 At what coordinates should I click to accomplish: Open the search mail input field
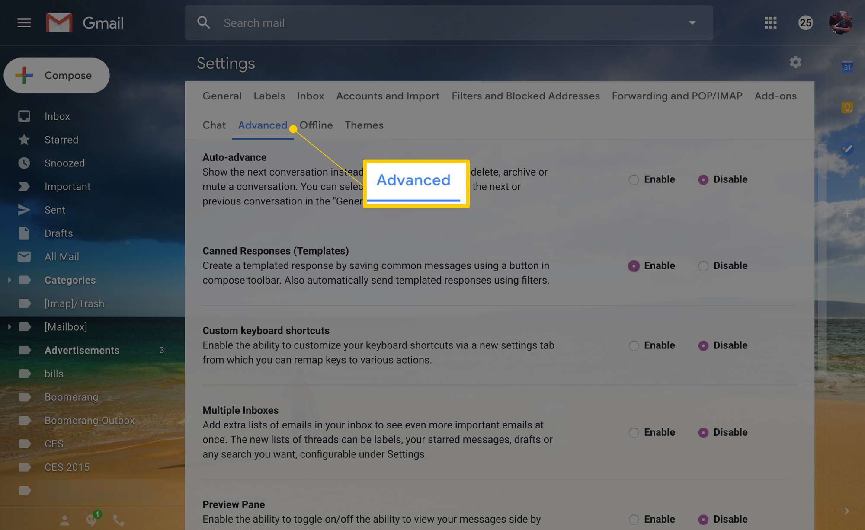pos(449,22)
